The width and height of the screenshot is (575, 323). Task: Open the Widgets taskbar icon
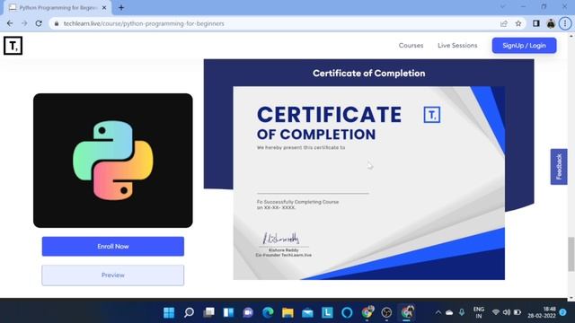[x=228, y=312]
